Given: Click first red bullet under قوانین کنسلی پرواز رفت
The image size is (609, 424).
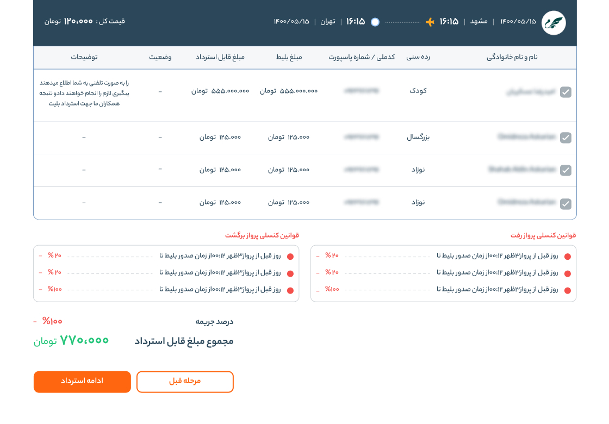Looking at the screenshot, I should [x=568, y=257].
